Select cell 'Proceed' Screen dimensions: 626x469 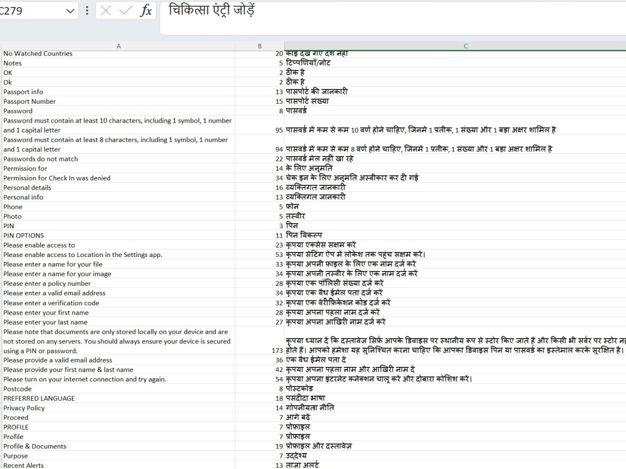pyautogui.click(x=118, y=417)
